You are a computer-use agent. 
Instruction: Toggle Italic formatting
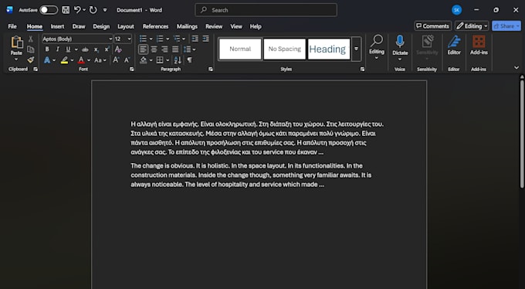click(x=58, y=49)
